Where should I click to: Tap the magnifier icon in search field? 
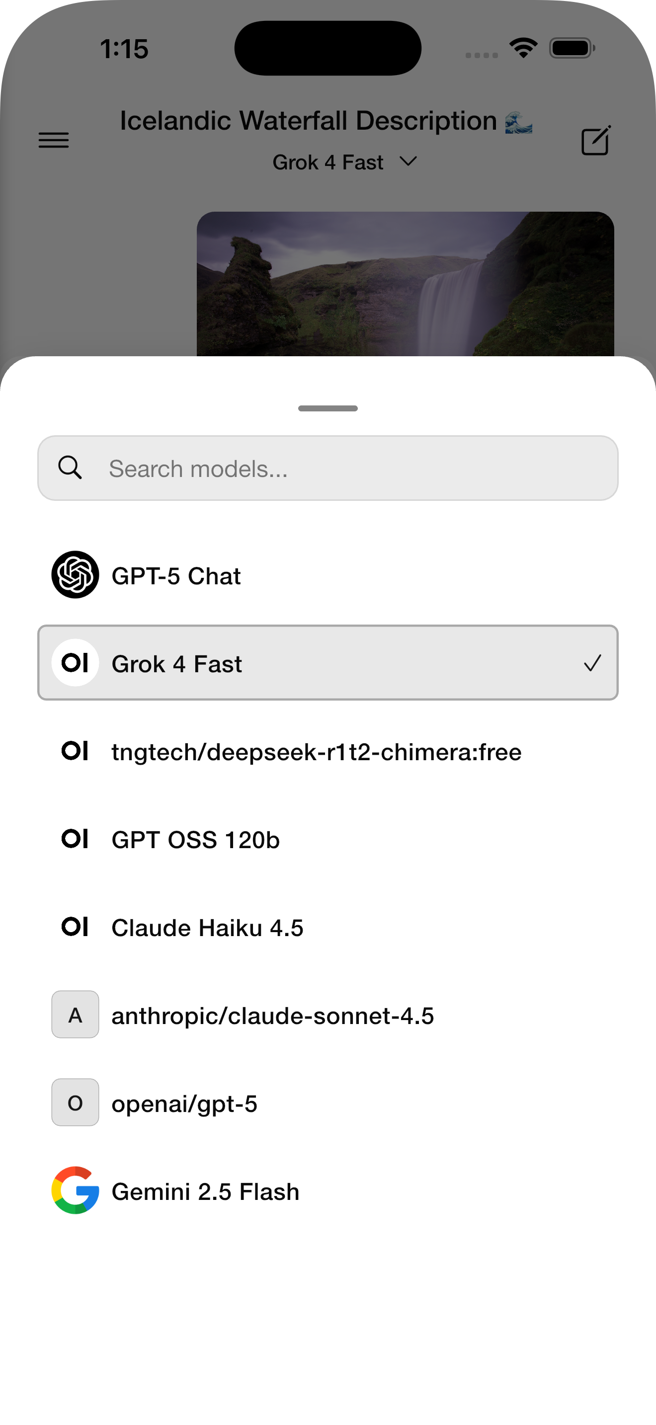point(70,468)
